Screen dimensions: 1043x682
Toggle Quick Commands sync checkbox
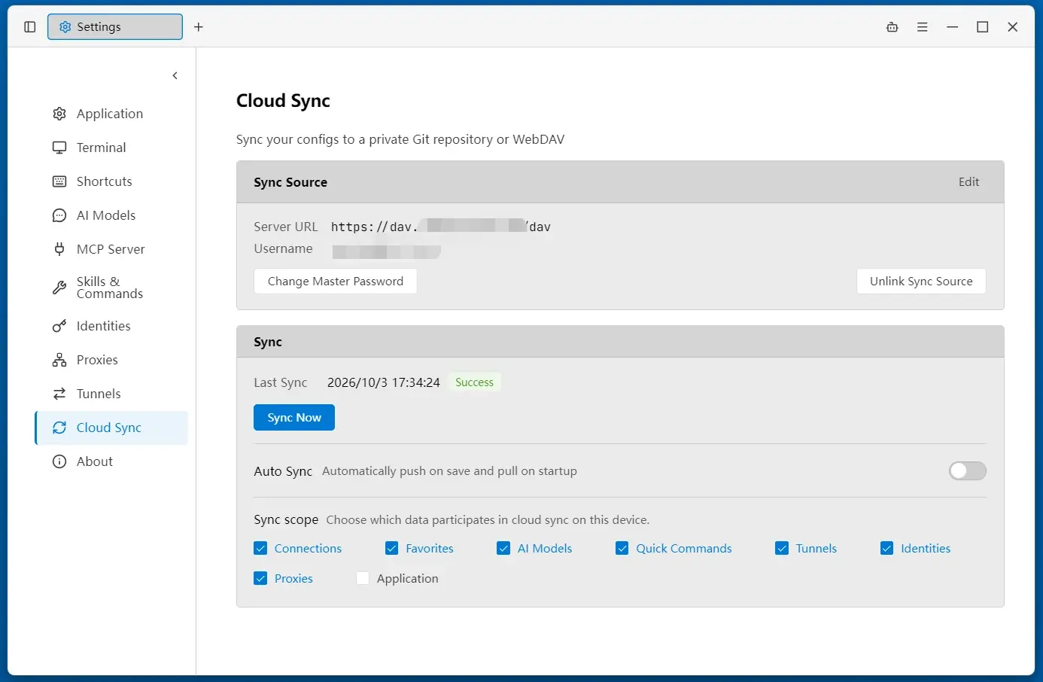(622, 549)
